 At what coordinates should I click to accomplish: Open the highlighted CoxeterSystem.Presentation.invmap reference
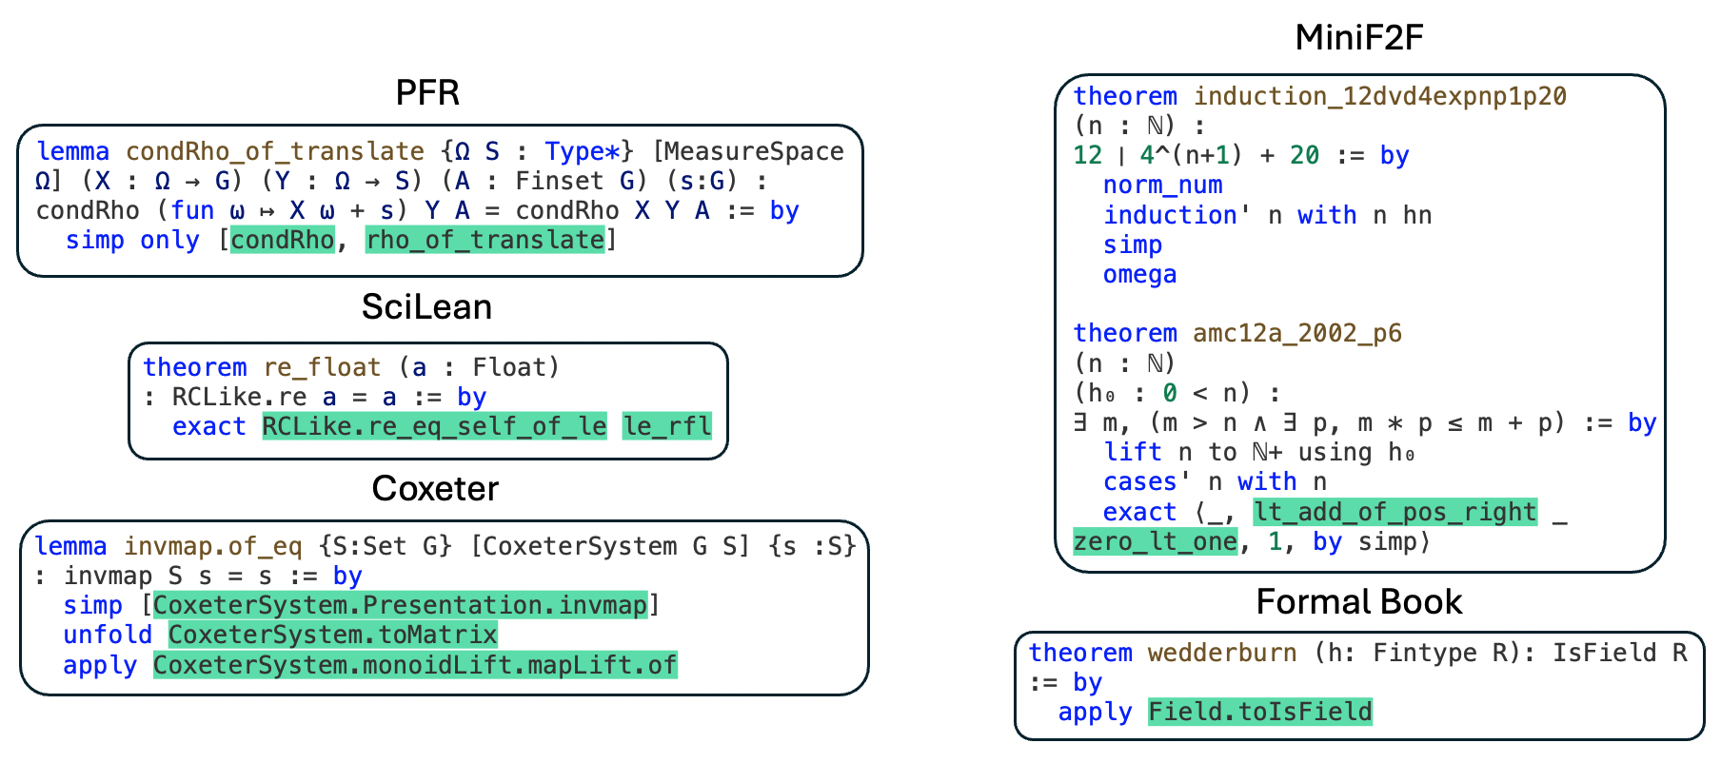(x=400, y=605)
